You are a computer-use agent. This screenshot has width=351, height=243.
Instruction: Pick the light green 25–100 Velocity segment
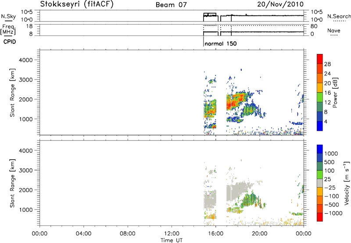[x=320, y=175]
